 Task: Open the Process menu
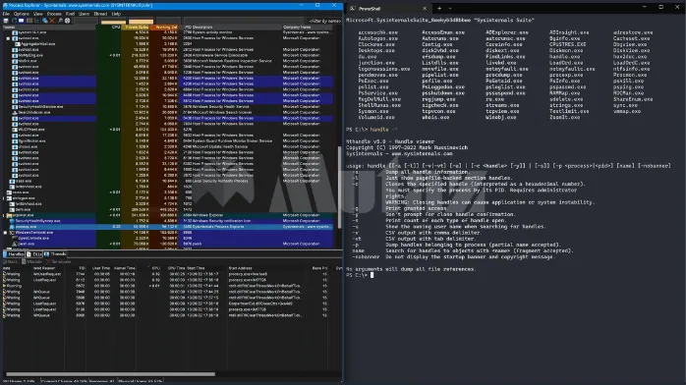(x=54, y=14)
